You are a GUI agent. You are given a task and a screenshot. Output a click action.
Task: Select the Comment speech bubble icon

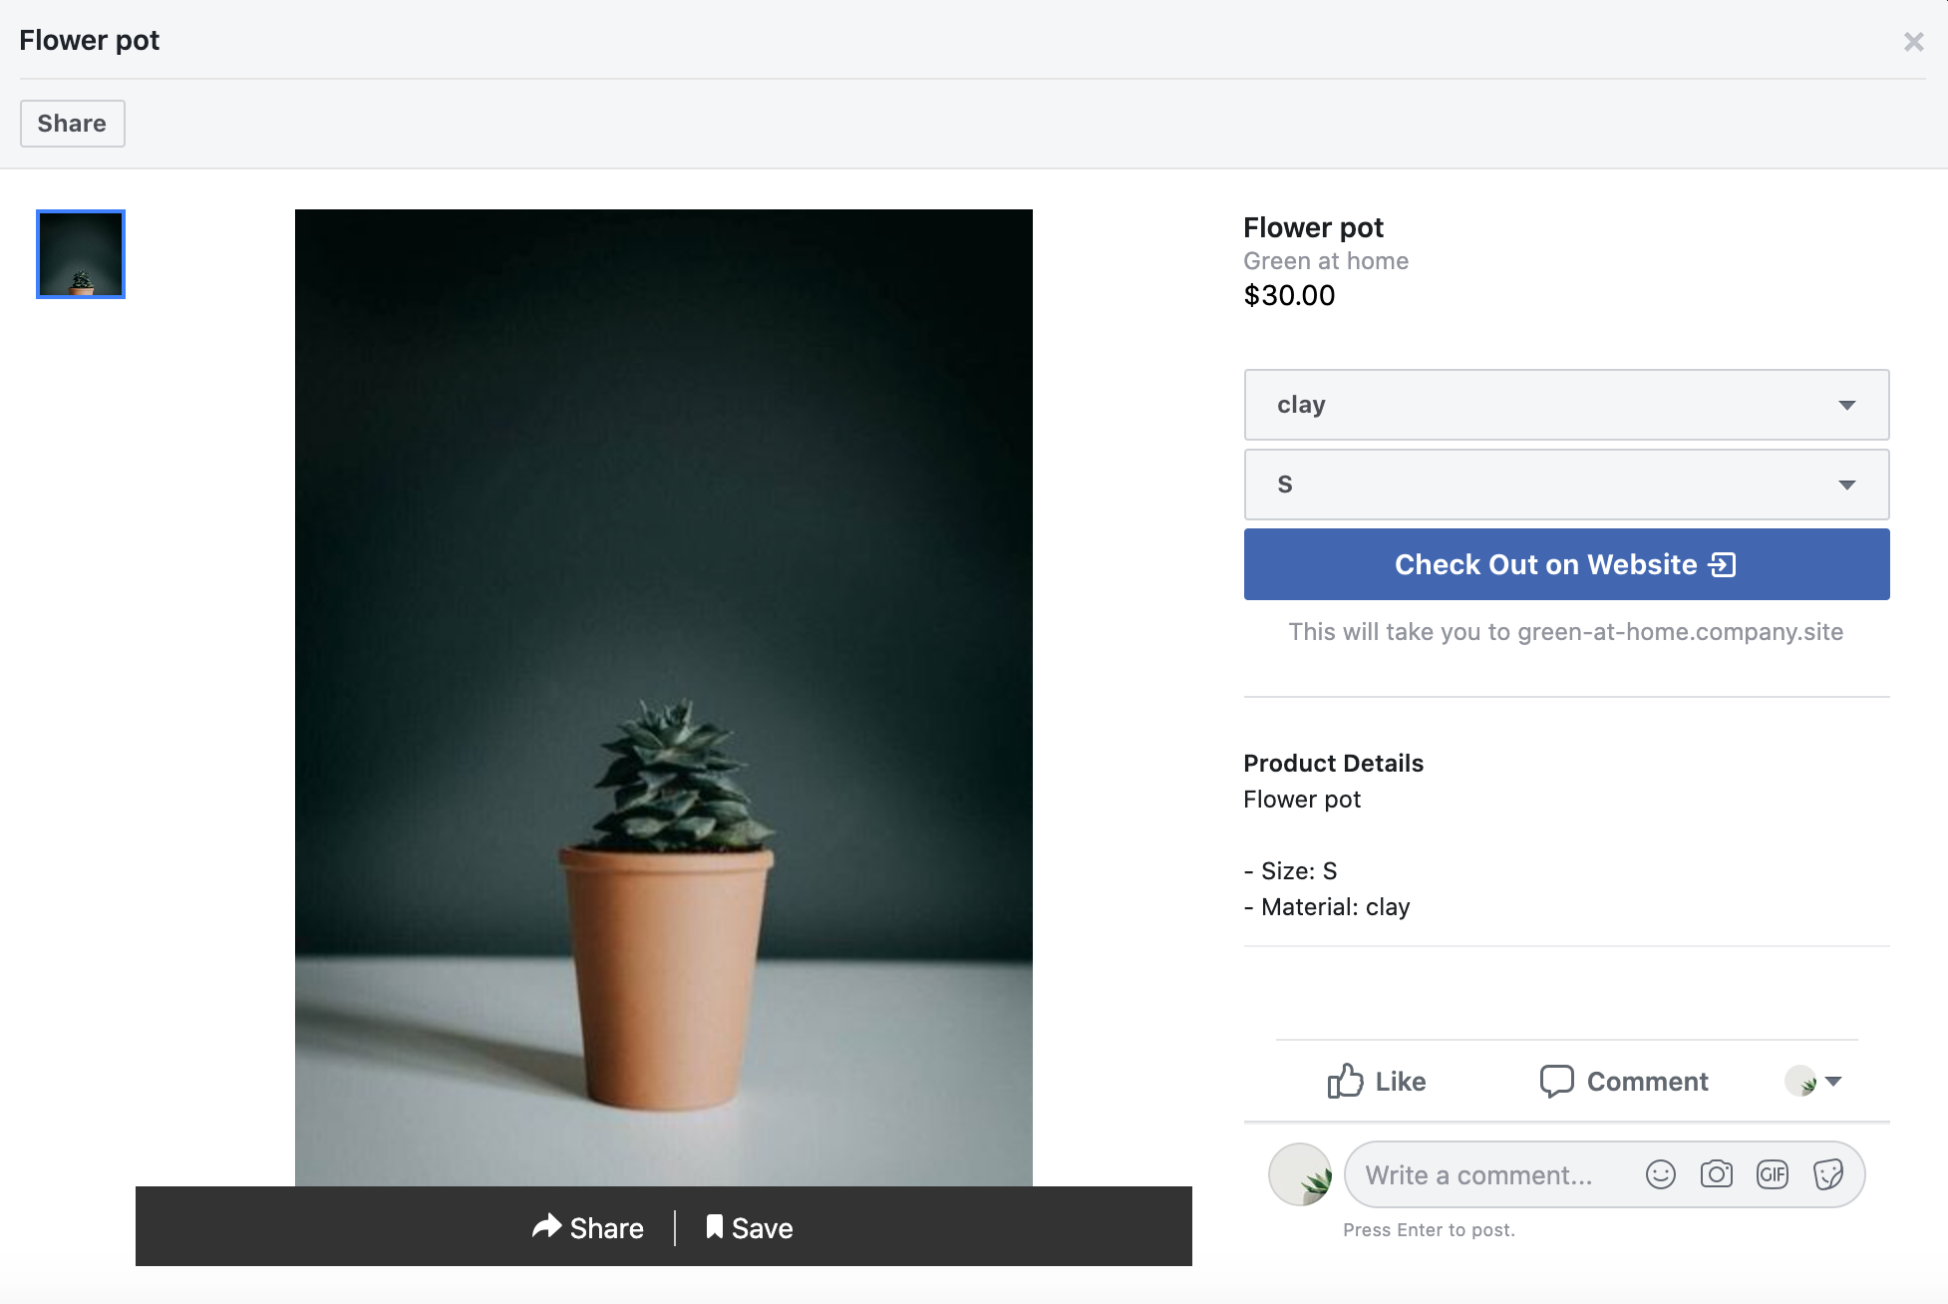pyautogui.click(x=1558, y=1081)
